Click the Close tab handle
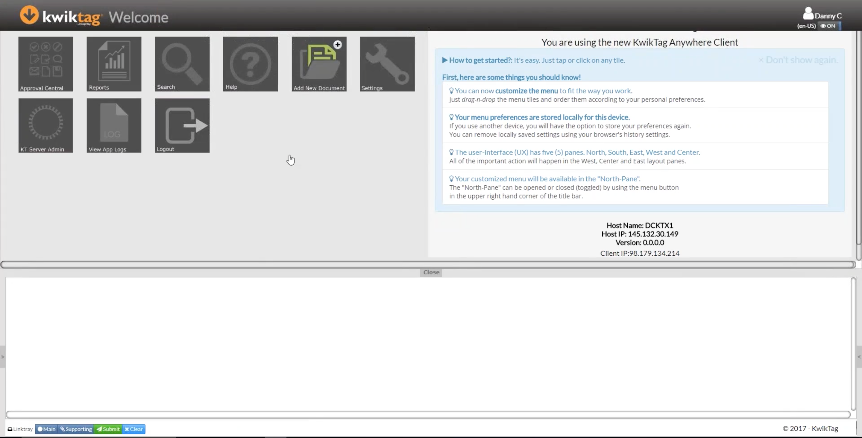The image size is (862, 438). point(431,272)
